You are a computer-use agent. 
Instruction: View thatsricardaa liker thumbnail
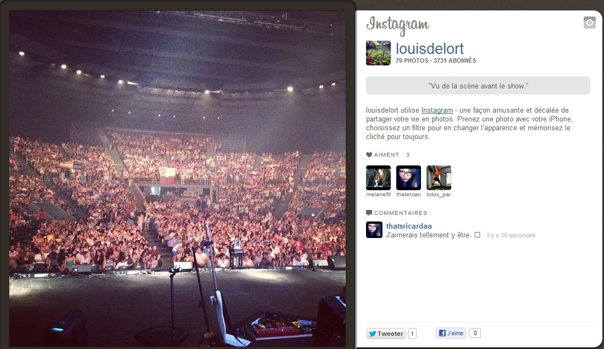coord(408,178)
